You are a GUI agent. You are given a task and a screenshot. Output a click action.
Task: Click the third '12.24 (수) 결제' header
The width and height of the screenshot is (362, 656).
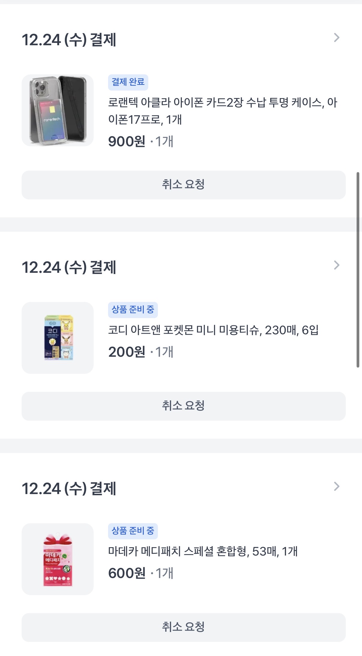click(x=69, y=488)
